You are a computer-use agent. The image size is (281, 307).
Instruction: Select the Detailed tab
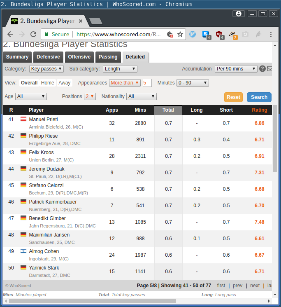pos(135,57)
